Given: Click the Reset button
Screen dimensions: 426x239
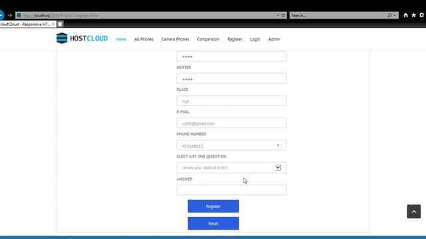Looking at the screenshot, I should [213, 224].
